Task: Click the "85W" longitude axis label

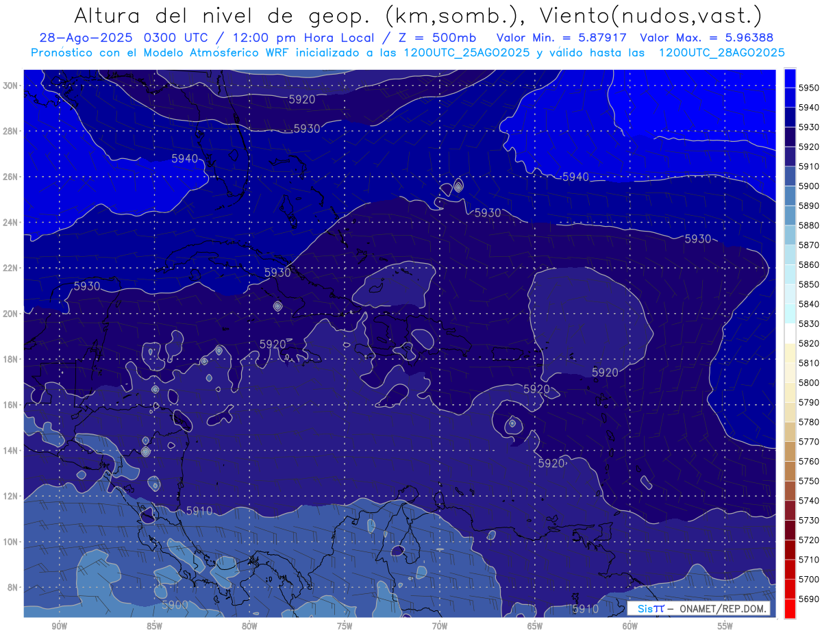Action: [154, 627]
